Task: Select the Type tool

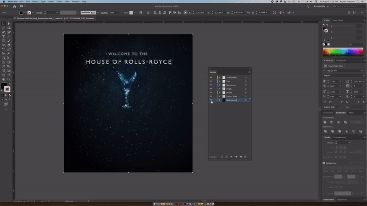Action: (x=4, y=37)
